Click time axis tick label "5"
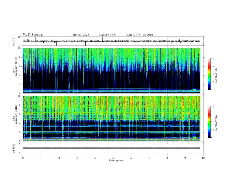Image resolution: width=229 pixels, height=177 pixels. coord(113,158)
